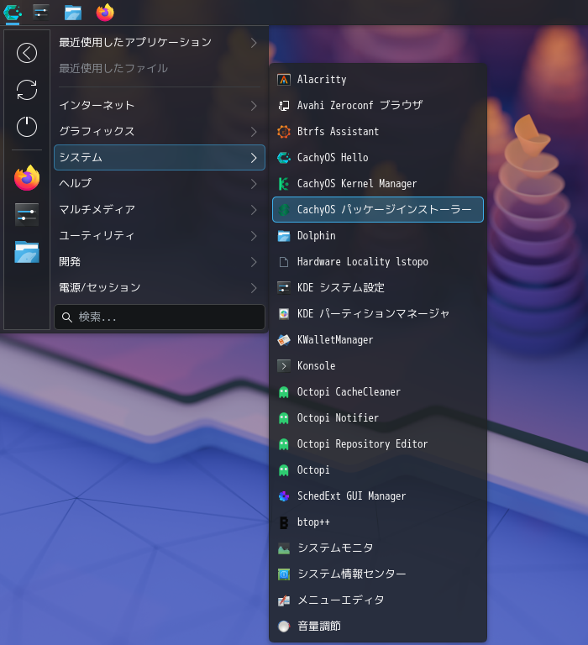Launch Octopi Notifier
The width and height of the screenshot is (588, 645).
pos(378,417)
